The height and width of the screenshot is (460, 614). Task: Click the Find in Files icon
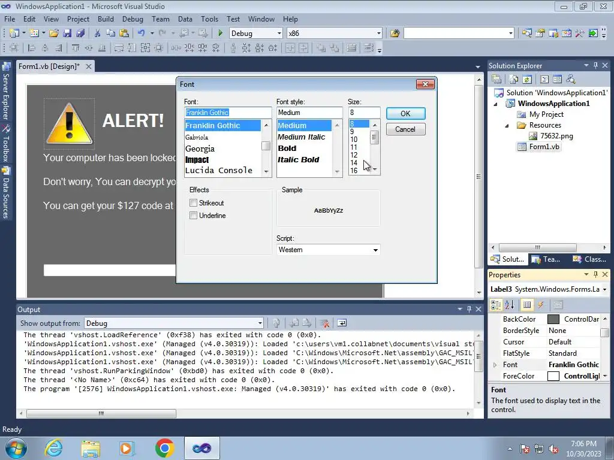395,34
